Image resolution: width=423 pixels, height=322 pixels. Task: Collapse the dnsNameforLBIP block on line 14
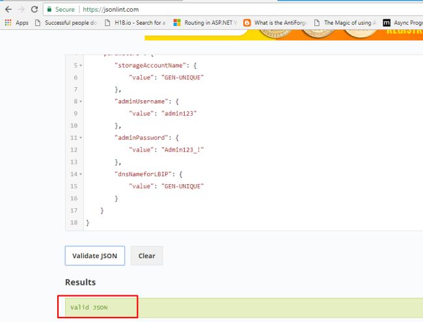coord(81,174)
